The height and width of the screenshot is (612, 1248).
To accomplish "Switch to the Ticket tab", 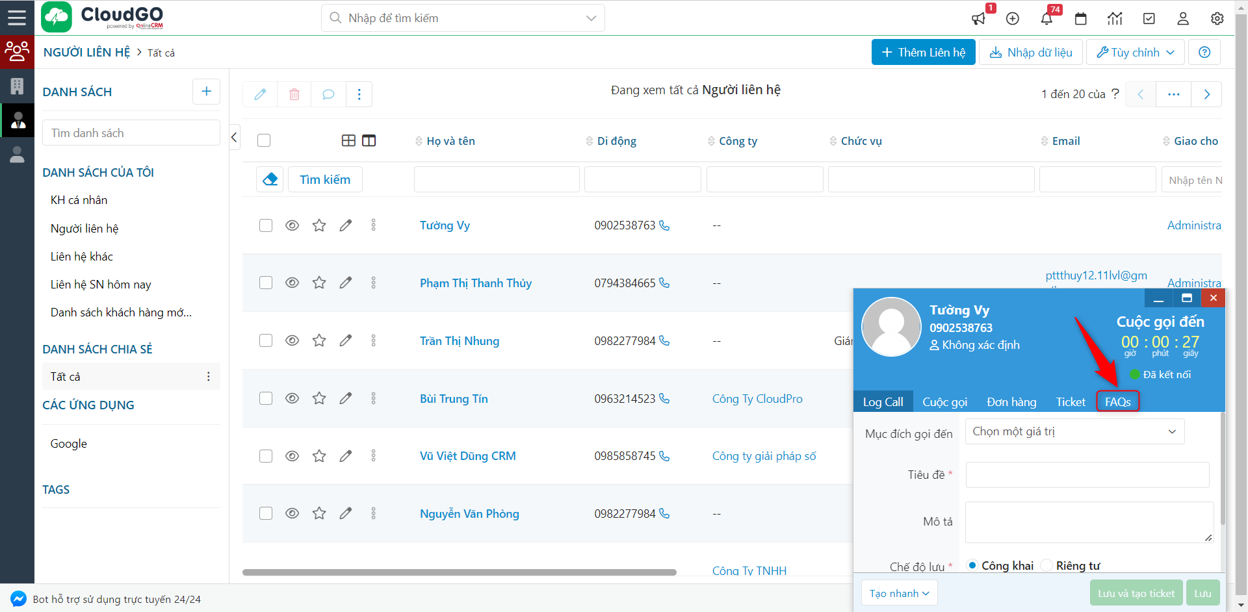I will [x=1071, y=402].
